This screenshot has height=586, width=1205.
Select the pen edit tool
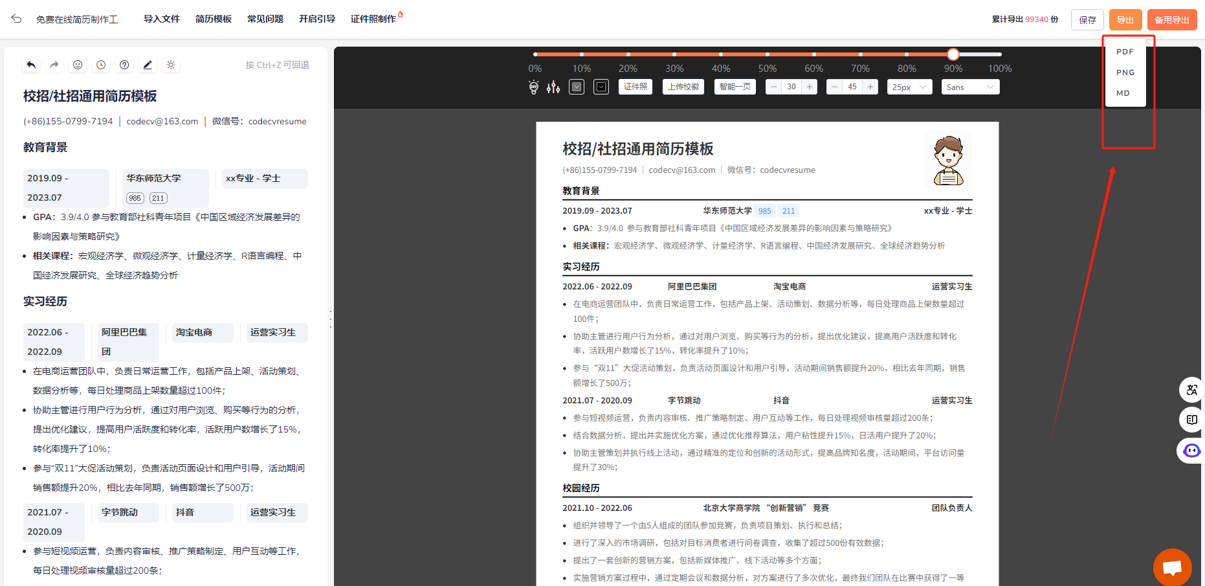tap(148, 65)
